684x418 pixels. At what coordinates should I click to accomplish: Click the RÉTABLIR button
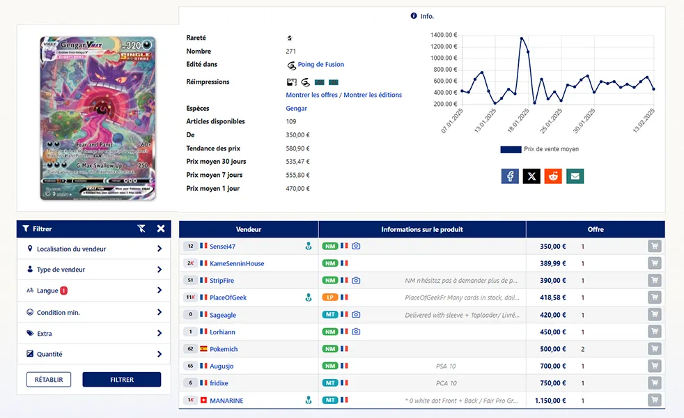point(49,380)
